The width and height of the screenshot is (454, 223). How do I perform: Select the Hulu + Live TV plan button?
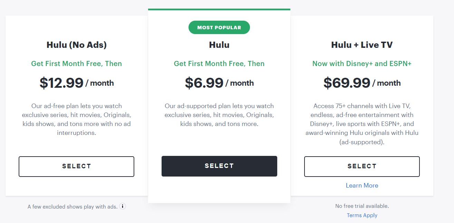362,167
